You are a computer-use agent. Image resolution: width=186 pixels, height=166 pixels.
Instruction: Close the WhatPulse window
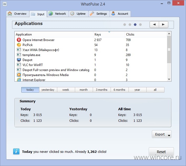pos(178,3)
